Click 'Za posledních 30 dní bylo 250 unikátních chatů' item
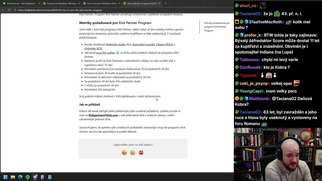 (x=112, y=81)
